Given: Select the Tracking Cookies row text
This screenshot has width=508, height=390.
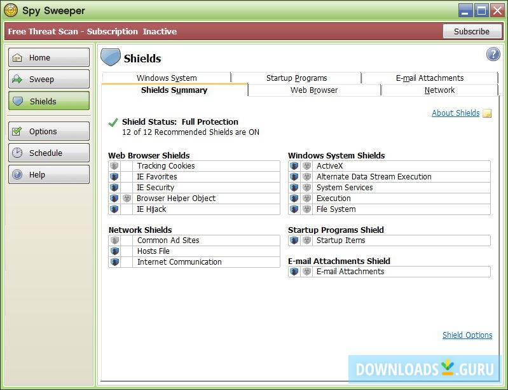Looking at the screenshot, I should point(166,166).
